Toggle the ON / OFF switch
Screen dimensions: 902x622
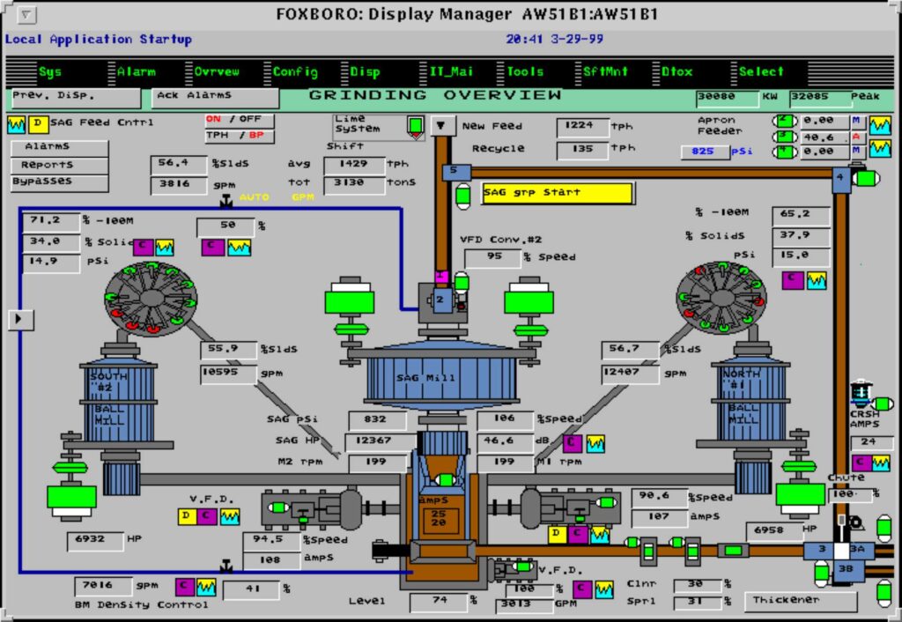239,120
